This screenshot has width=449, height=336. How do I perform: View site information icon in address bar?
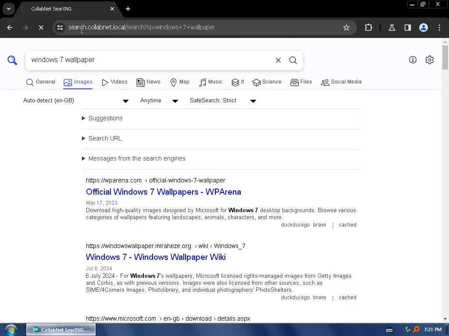pyautogui.click(x=60, y=28)
